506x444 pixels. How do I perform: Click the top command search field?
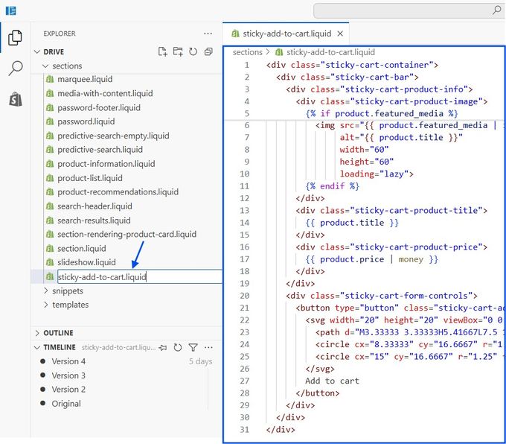pos(409,10)
